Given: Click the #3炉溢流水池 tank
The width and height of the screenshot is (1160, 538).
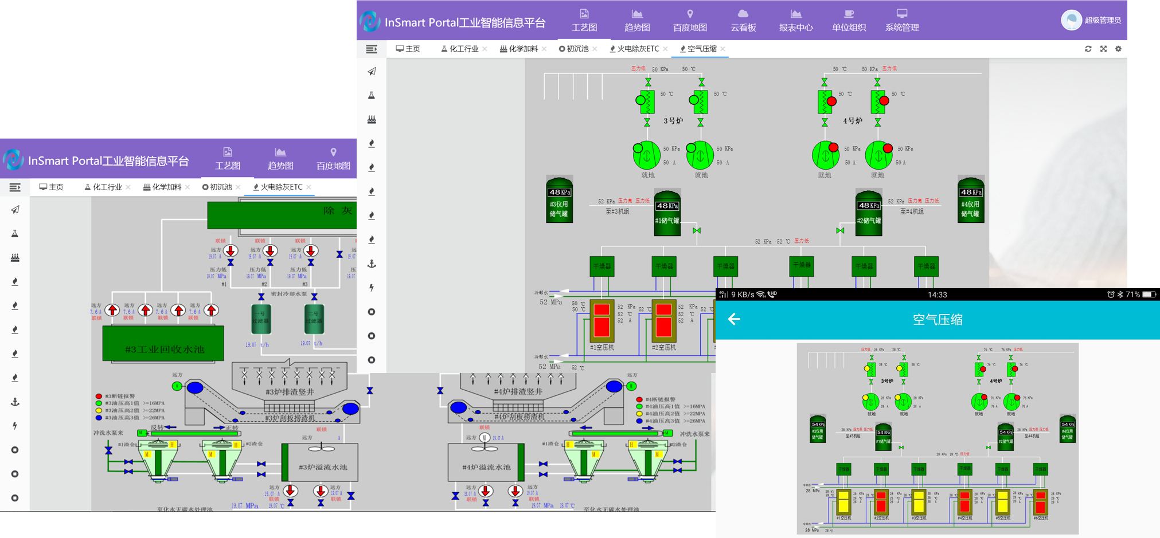Looking at the screenshot, I should pos(319,462).
